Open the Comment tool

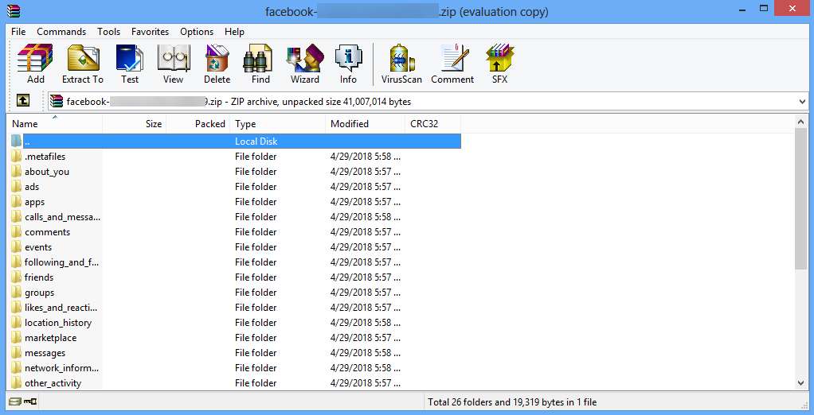452,64
